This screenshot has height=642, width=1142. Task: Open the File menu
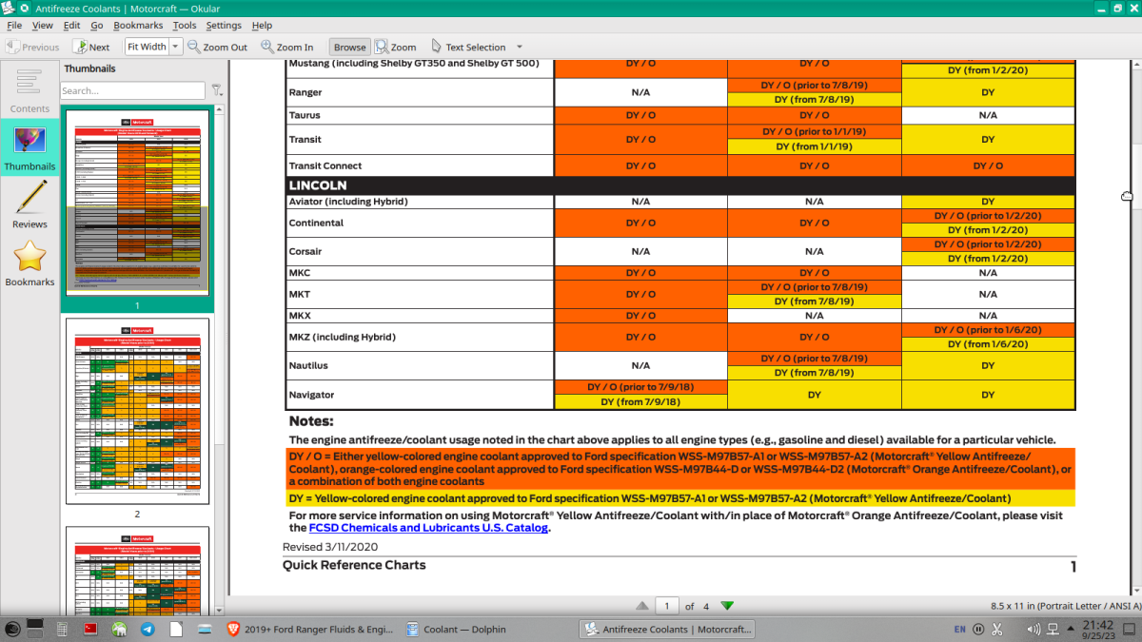[x=14, y=25]
